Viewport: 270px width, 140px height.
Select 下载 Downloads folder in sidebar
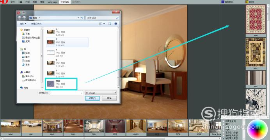[x=26, y=34]
